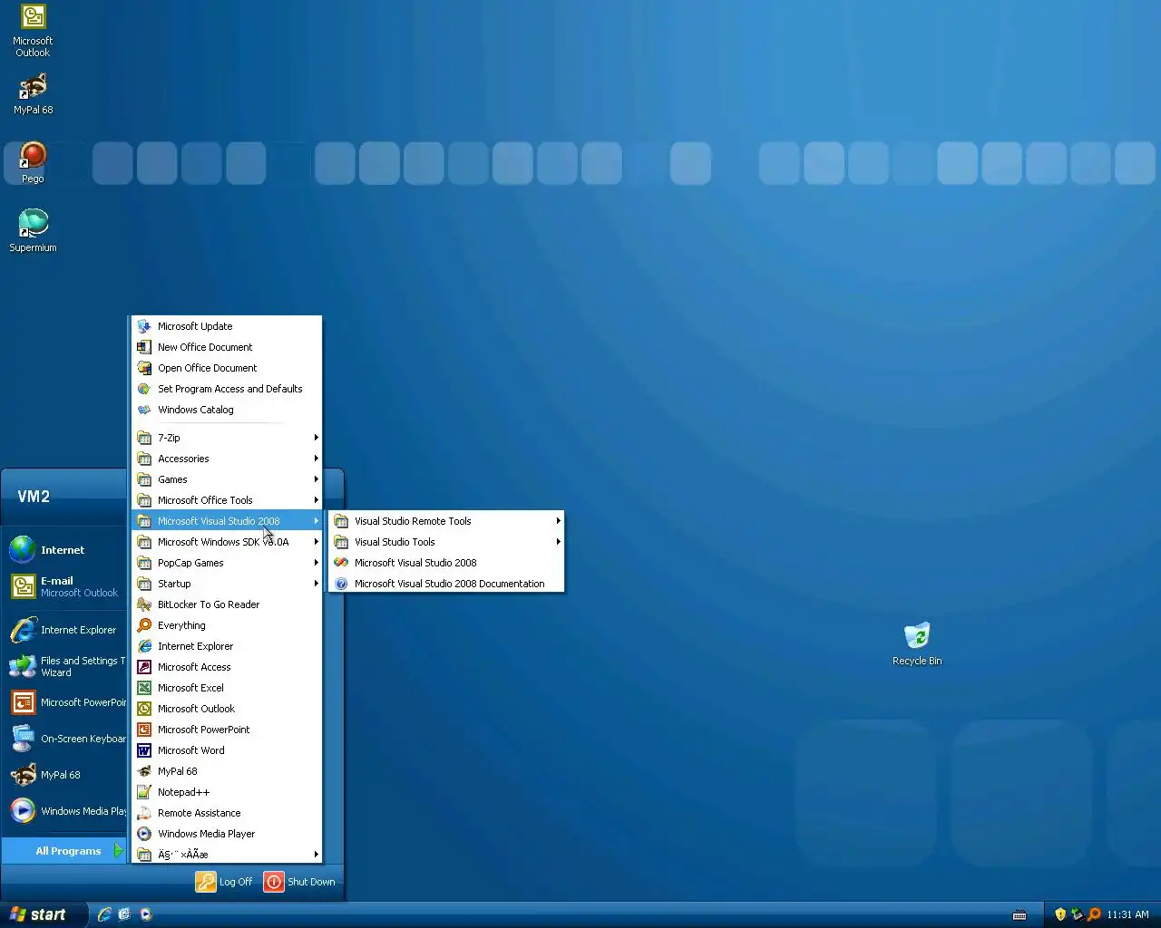Expand Visual Studio Remote Tools submenu
Screen dimensions: 1161x928
click(446, 521)
